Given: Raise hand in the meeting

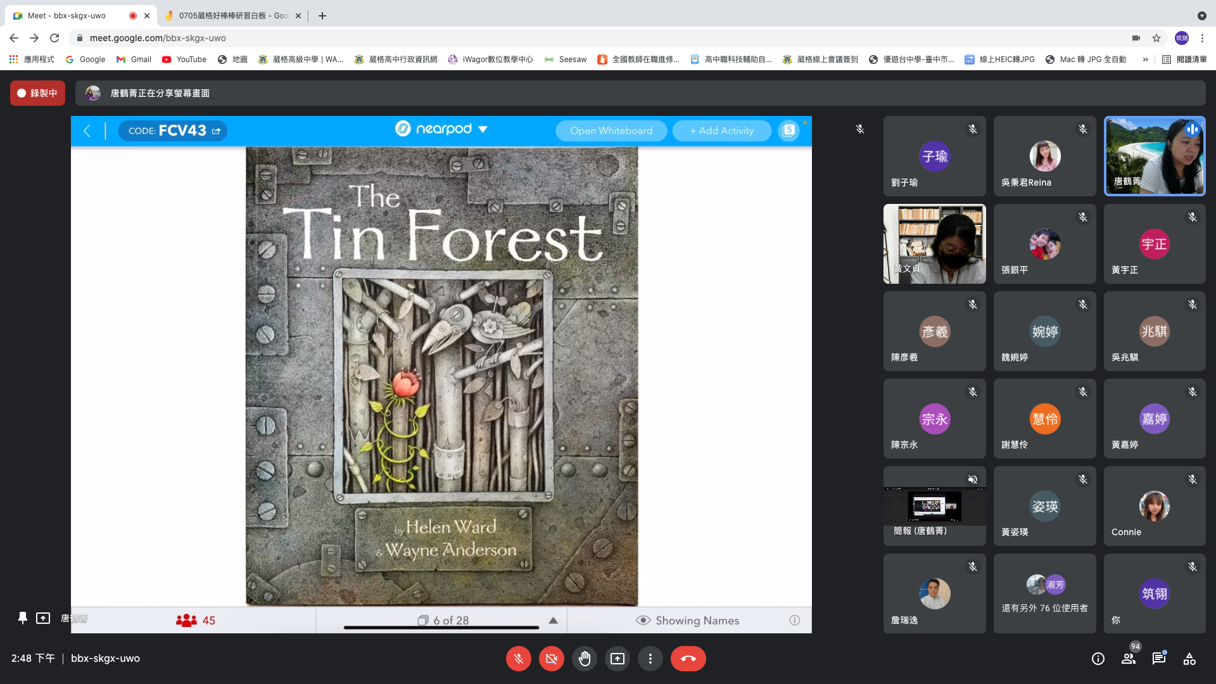Looking at the screenshot, I should (x=584, y=659).
